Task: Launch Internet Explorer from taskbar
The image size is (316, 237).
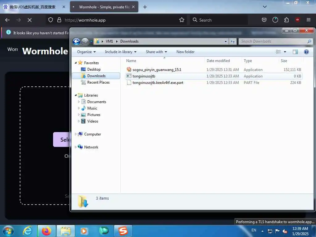Action: (27, 231)
